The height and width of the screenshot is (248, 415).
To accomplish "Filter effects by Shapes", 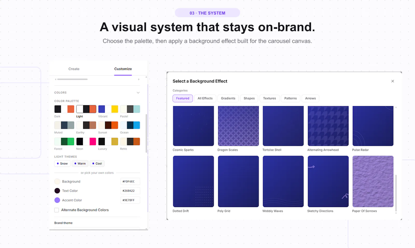I will coord(249,98).
